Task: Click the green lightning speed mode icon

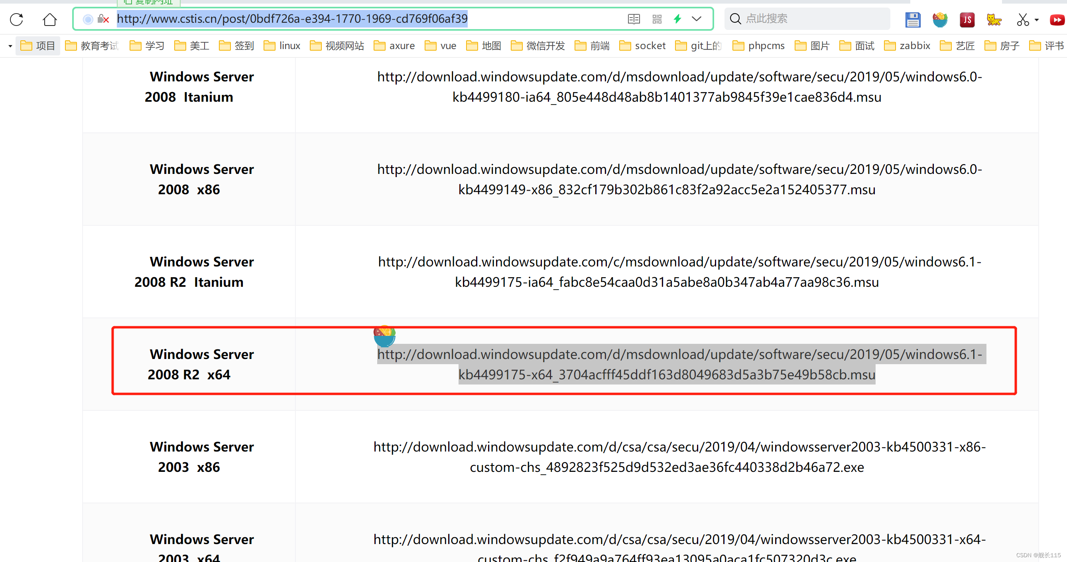Action: point(678,19)
